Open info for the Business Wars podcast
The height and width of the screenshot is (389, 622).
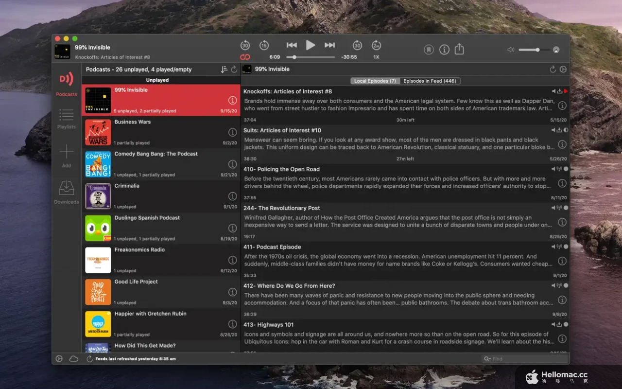[x=232, y=132]
